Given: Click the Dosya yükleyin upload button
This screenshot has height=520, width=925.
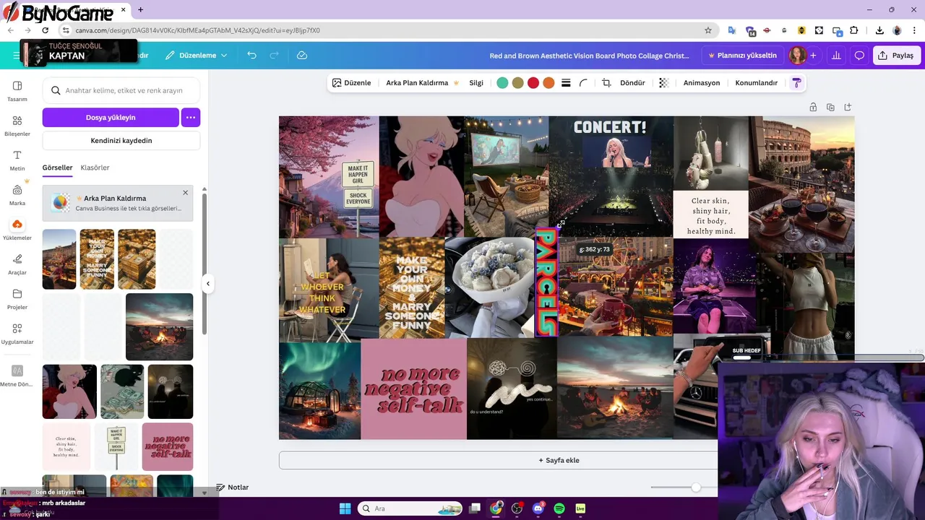Looking at the screenshot, I should click(111, 117).
